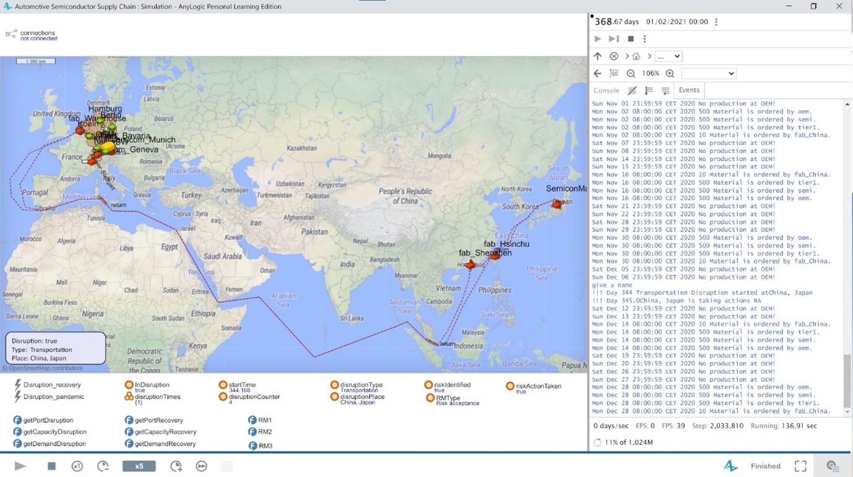
Task: Click the memory usage 11% of 1,024M indicator
Action: click(623, 442)
